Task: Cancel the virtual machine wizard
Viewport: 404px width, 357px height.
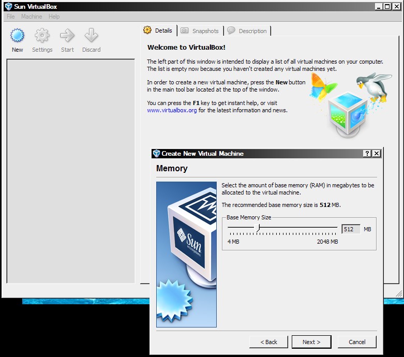Action: (x=357, y=342)
